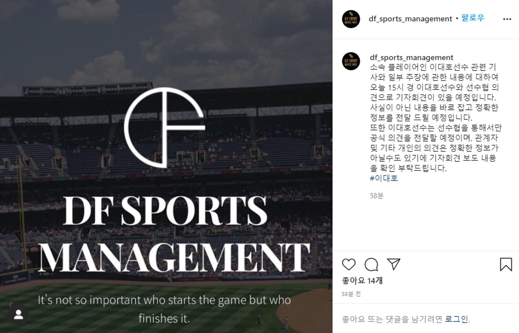
Task: Click the 58분 timestamp under caption
Action: (377, 196)
